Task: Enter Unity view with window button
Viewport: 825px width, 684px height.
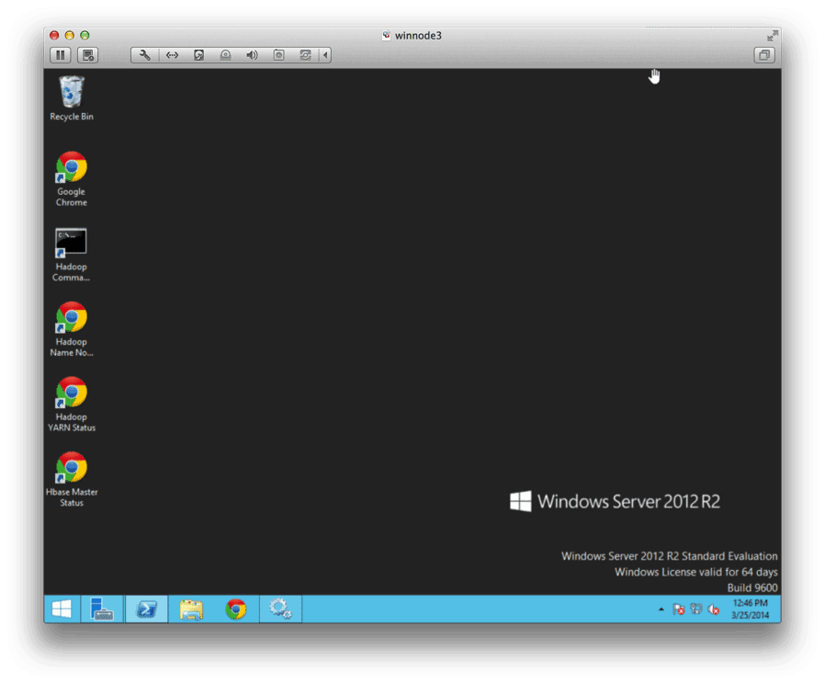Action: [x=764, y=55]
